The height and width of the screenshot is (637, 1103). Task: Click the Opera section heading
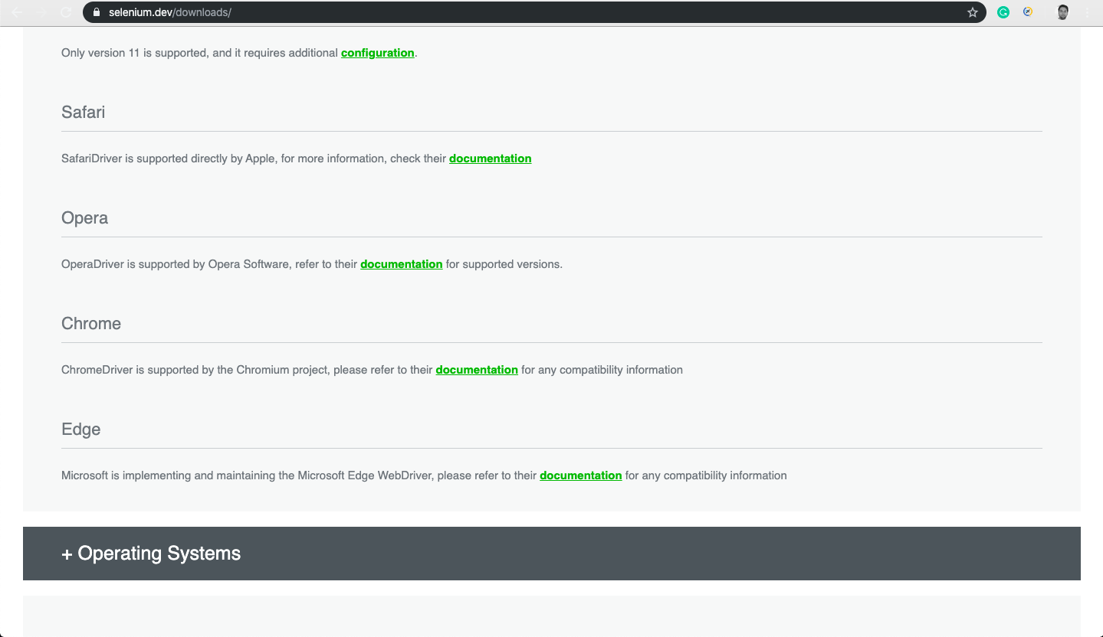[x=84, y=218]
